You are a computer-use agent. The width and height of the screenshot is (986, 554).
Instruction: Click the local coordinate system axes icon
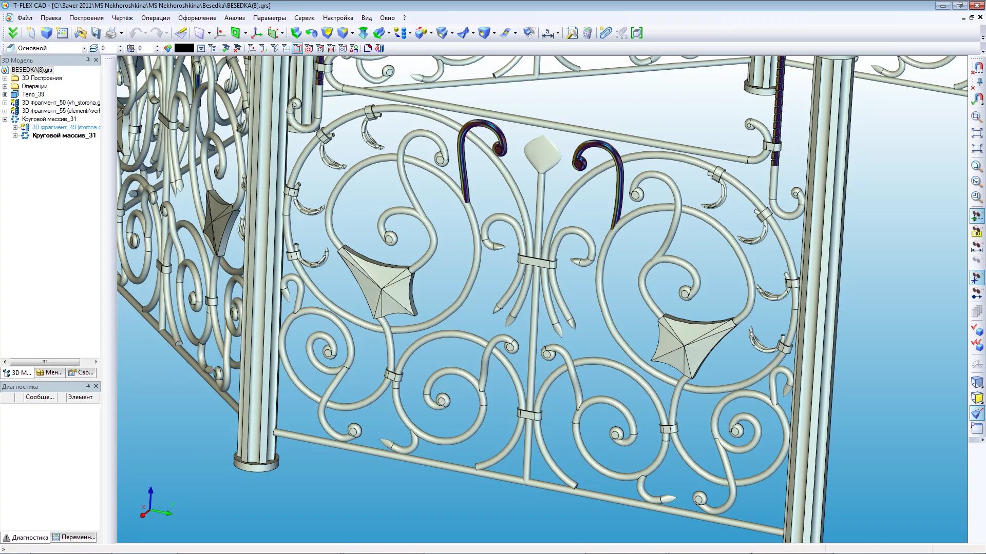tap(256, 33)
